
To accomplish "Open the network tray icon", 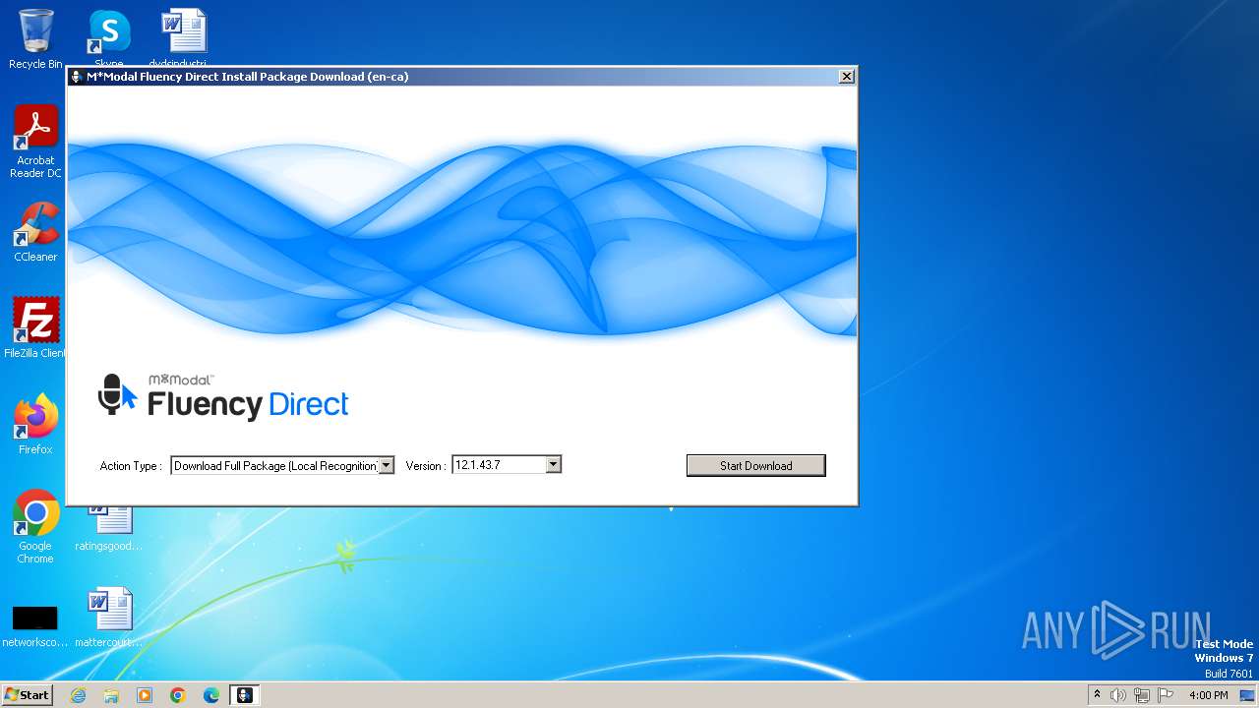I will click(1142, 695).
